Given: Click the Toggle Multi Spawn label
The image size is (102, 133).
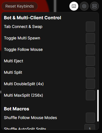Looking at the screenshot, I should tap(22, 38).
